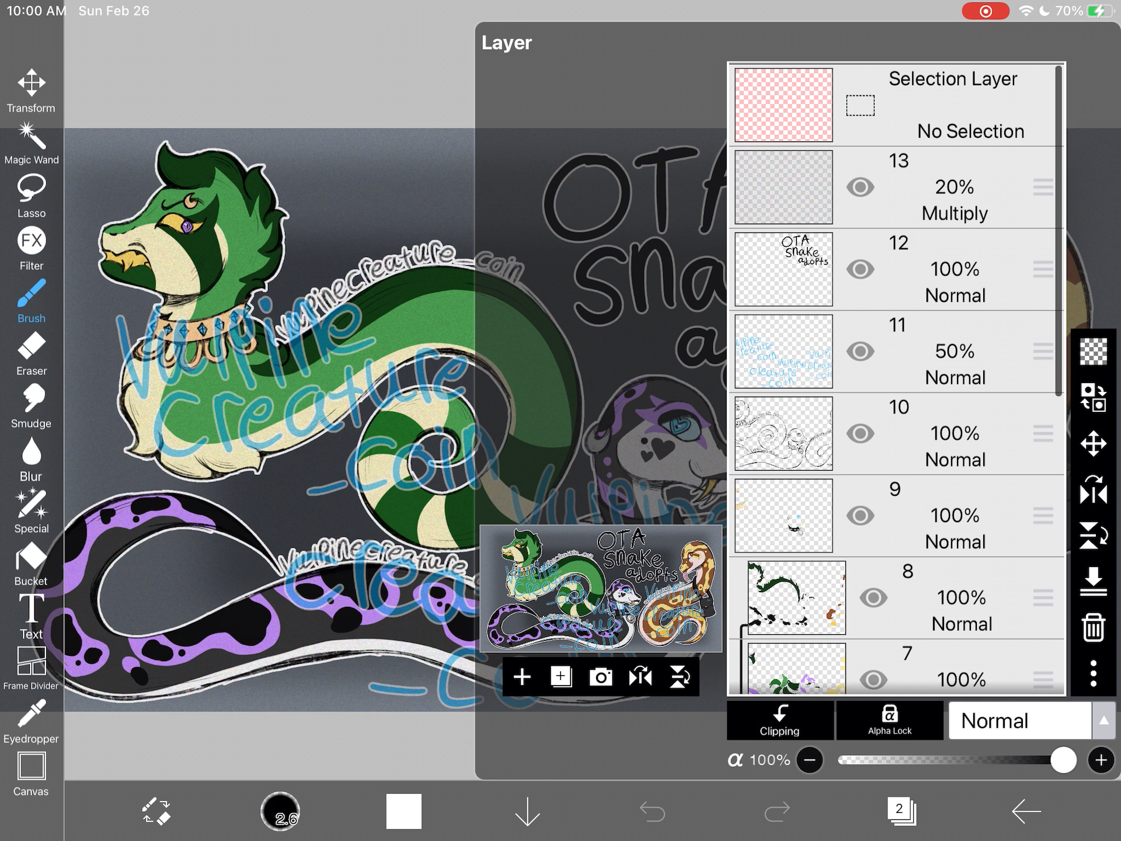Open the Normal blend mode dropdown
The width and height of the screenshot is (1121, 841).
tap(1020, 721)
